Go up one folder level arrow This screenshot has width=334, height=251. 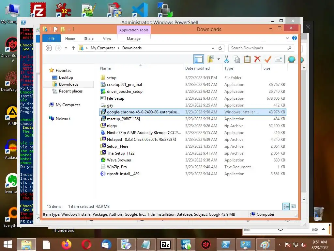coord(73,48)
